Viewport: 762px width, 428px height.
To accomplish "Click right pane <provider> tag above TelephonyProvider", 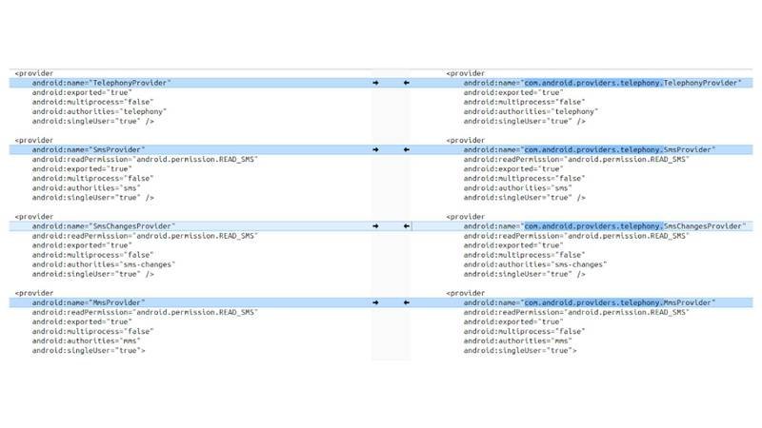I will pos(466,73).
